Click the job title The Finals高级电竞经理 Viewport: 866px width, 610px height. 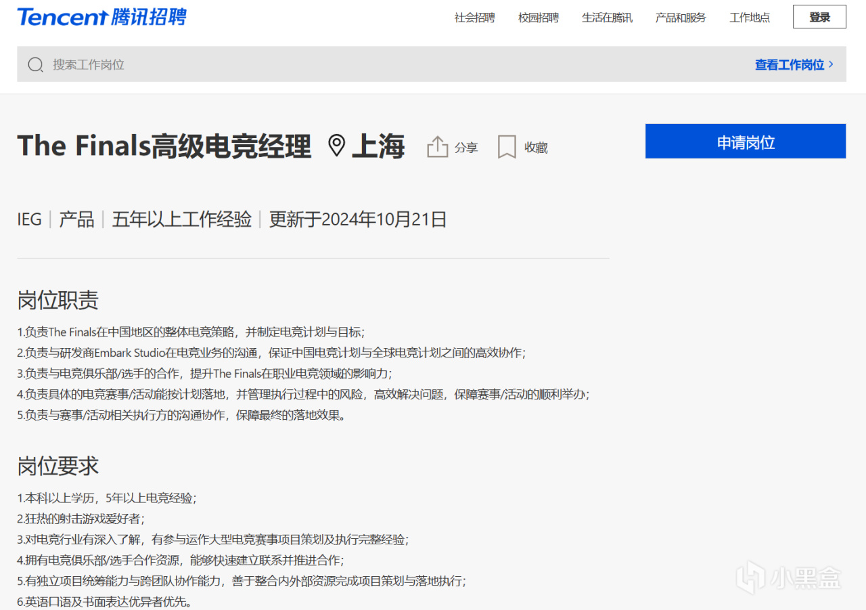[164, 146]
